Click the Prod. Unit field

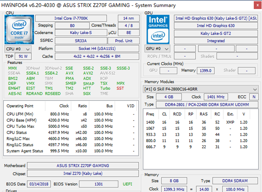(x=124, y=41)
